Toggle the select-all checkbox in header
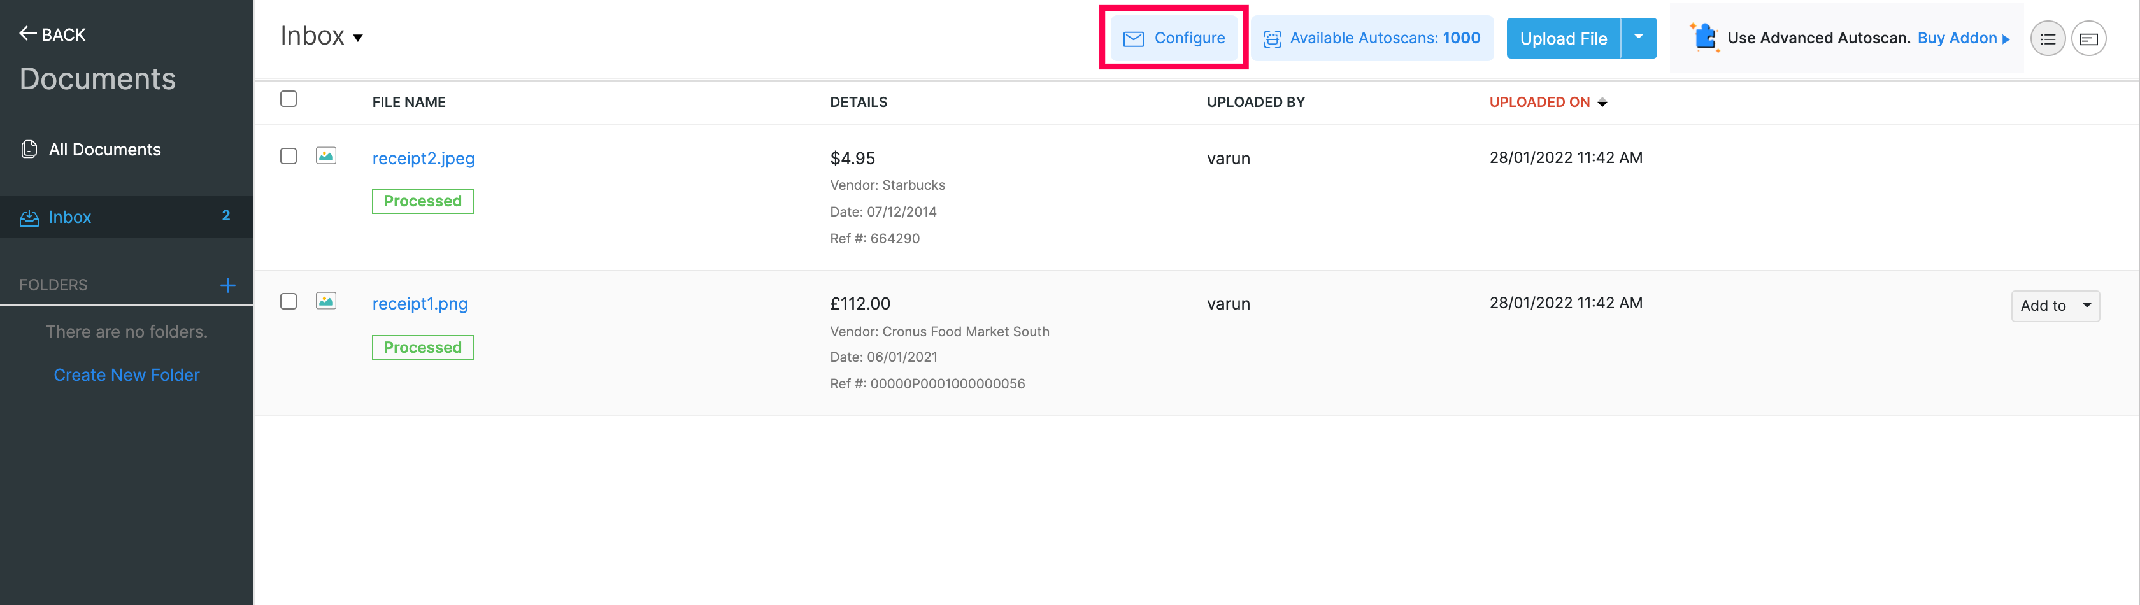2140x605 pixels. (289, 99)
